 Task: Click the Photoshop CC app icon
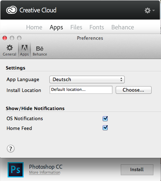(x=16, y=170)
